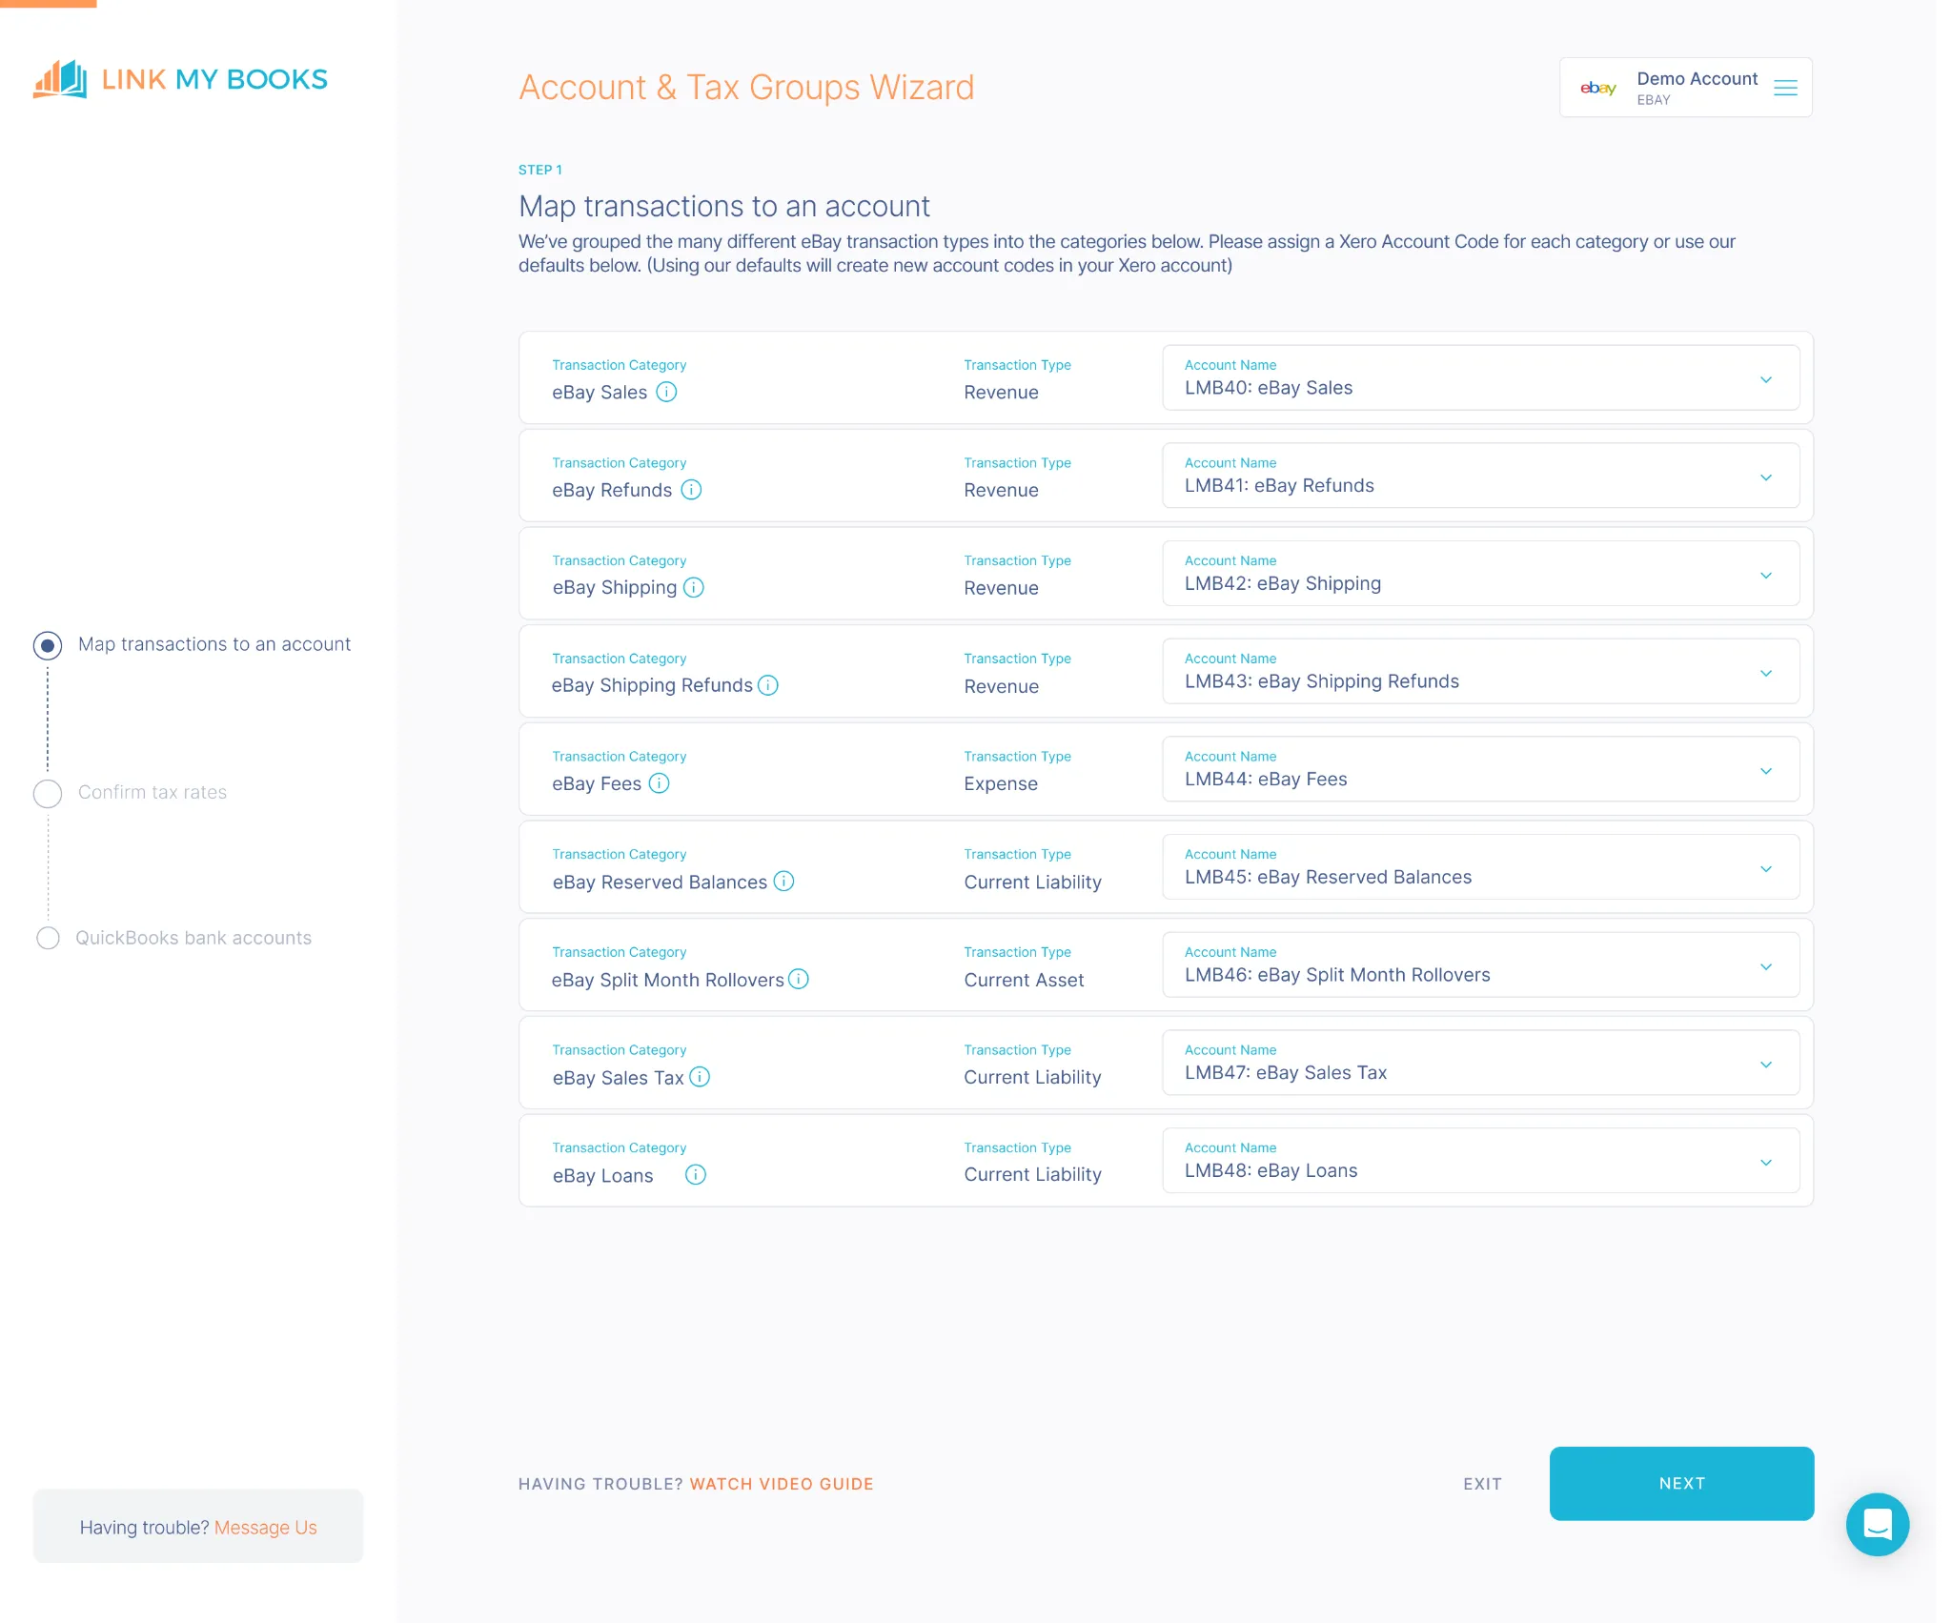Select the Map transactions to an account step radio
Image resolution: width=1952 pixels, height=1623 pixels.
point(48,645)
